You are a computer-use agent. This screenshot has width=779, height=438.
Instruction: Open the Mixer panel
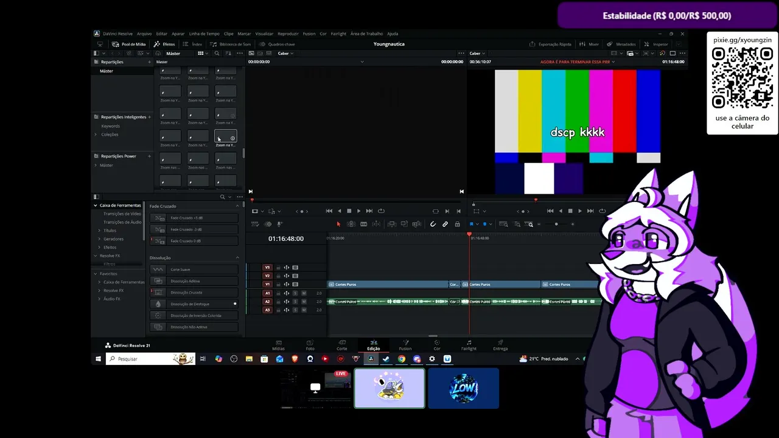(590, 44)
